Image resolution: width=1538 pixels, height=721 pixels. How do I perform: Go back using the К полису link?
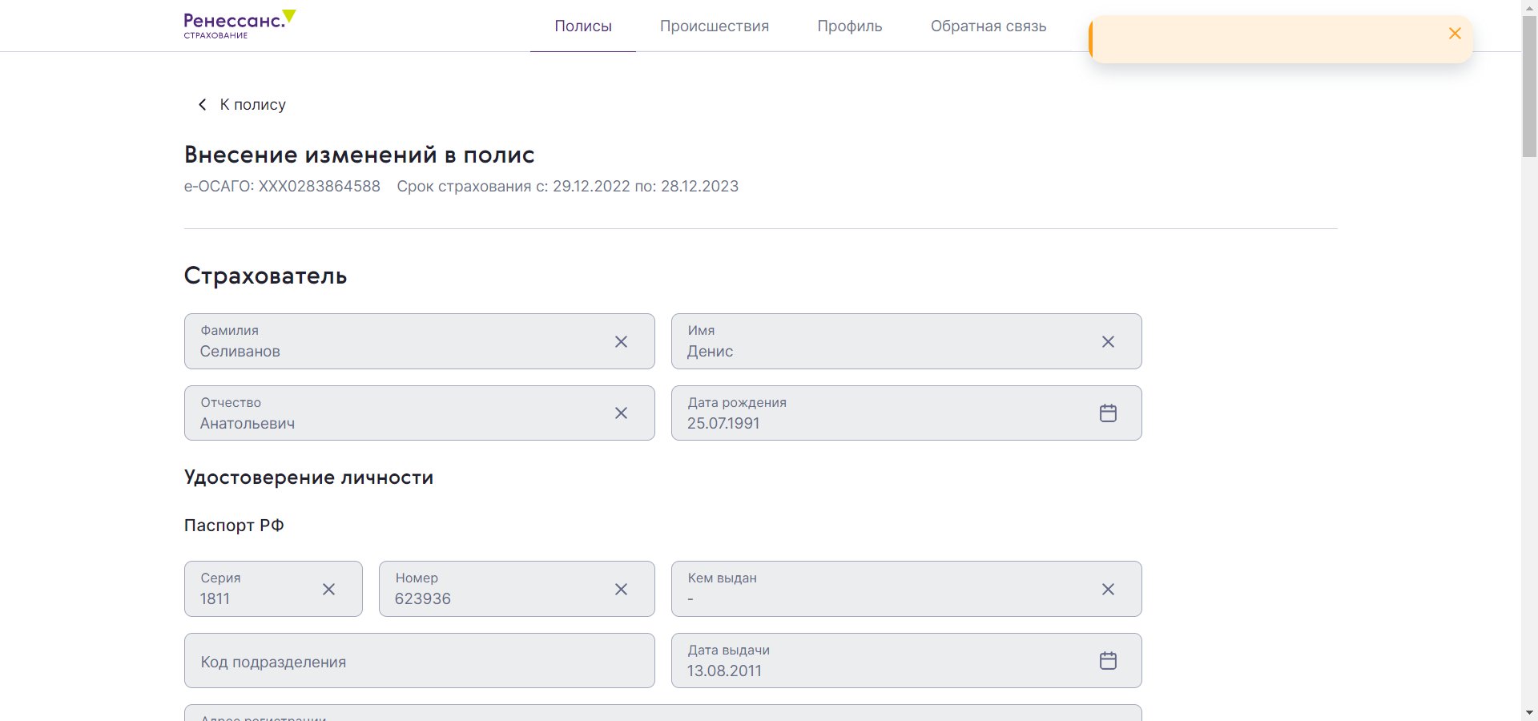tap(242, 105)
